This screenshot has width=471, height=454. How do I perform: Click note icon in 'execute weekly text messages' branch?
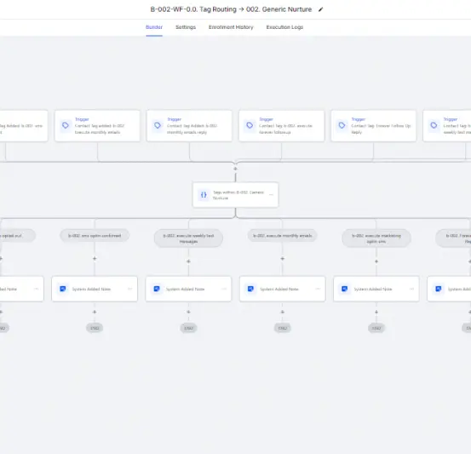coord(157,289)
